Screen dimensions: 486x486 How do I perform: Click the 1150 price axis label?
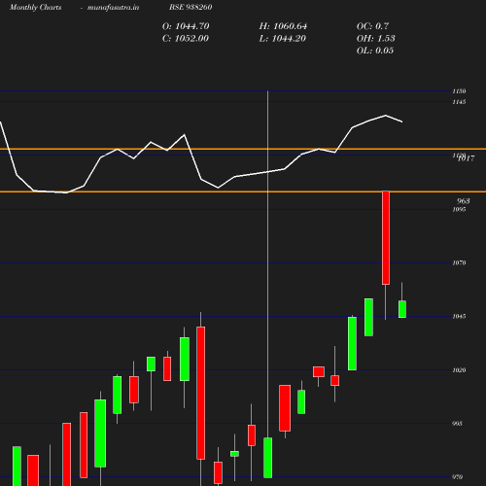(459, 91)
